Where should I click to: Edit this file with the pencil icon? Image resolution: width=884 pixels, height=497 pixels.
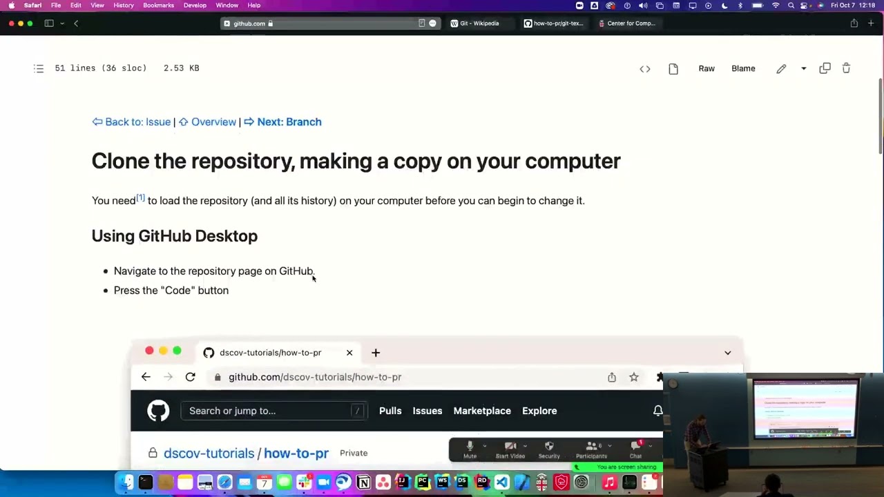click(x=781, y=68)
